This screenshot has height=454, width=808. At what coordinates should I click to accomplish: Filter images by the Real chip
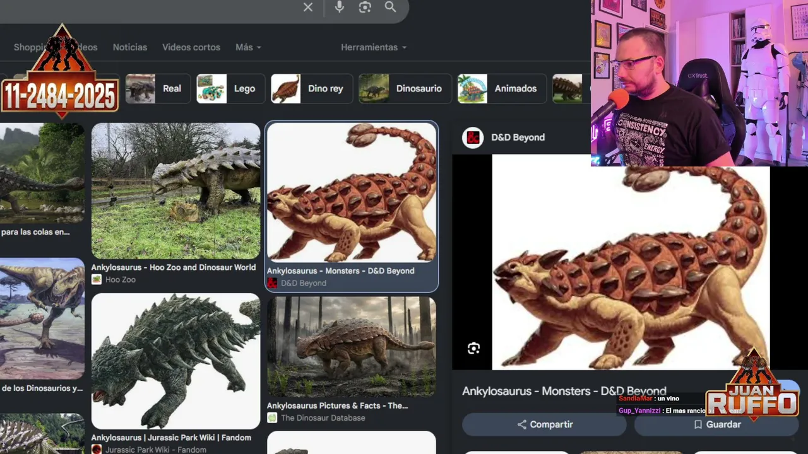[x=158, y=89]
